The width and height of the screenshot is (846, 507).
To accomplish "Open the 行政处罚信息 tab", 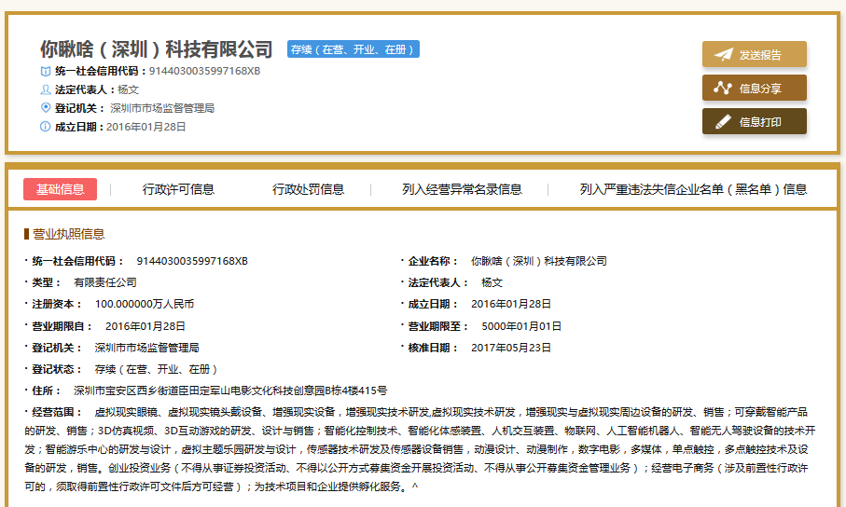I will [308, 189].
